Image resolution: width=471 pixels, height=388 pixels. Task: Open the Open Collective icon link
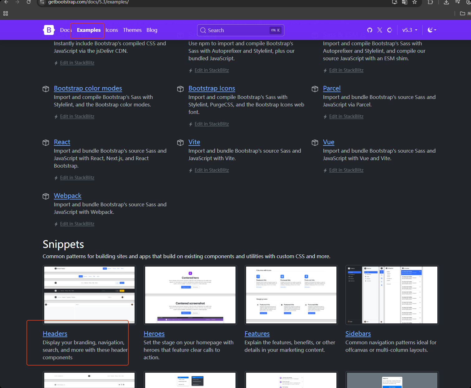pyautogui.click(x=390, y=30)
